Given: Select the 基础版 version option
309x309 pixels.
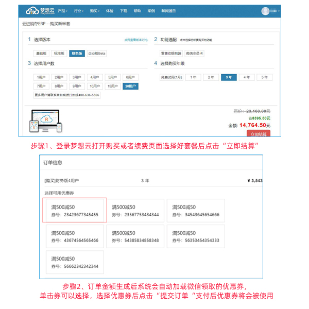Looking at the screenshot, I should click(x=41, y=54).
